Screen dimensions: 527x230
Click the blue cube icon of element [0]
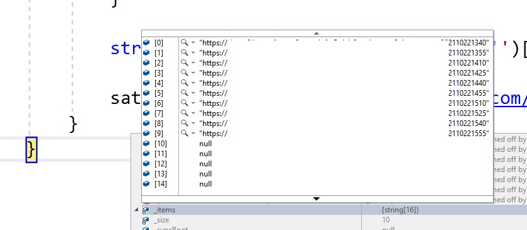pyautogui.click(x=146, y=43)
